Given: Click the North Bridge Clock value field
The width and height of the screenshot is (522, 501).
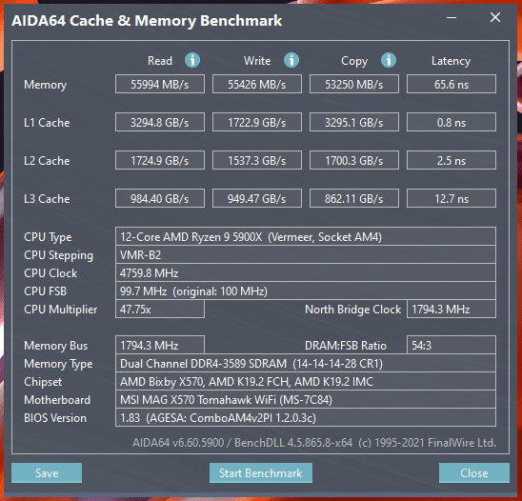Looking at the screenshot, I should [452, 309].
